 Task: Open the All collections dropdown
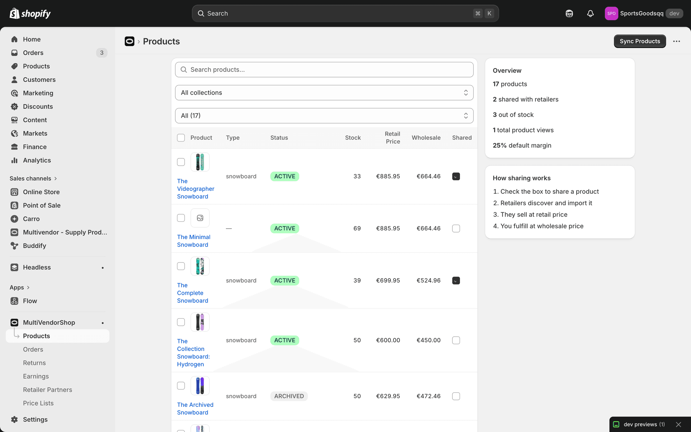click(x=324, y=93)
